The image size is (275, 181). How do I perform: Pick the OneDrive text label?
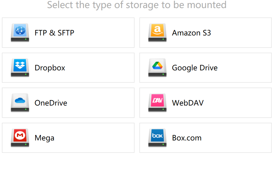tap(51, 103)
